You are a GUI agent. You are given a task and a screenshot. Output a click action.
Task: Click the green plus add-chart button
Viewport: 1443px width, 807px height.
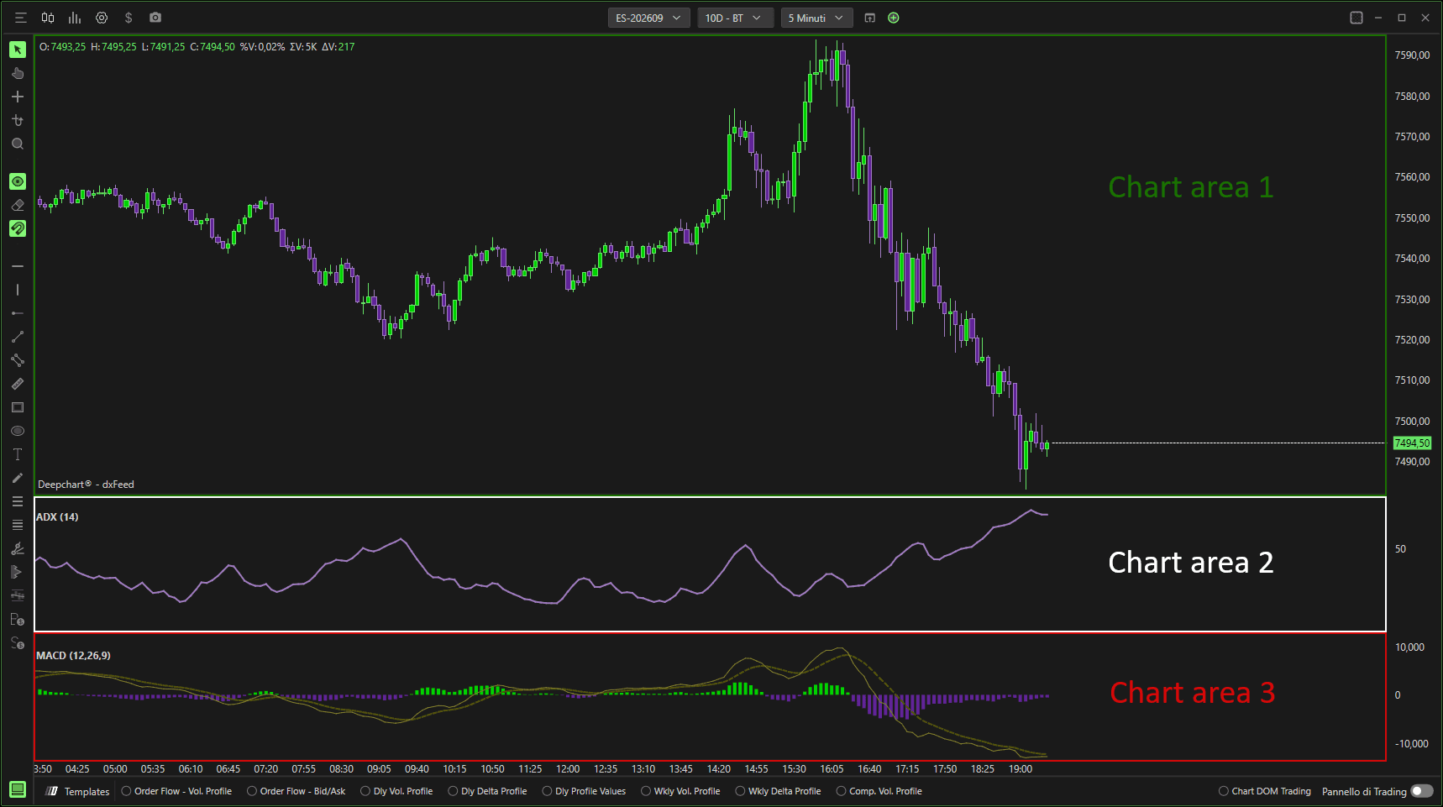894,18
